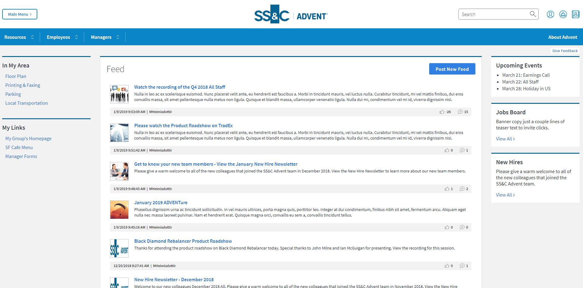583x288 pixels.
Task: Open comments on Black Diamond Rebalancer post
Action: coord(462,266)
